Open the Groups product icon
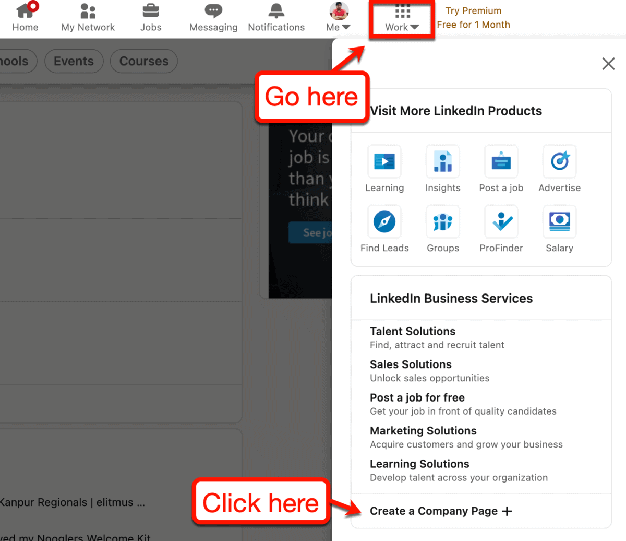 (x=443, y=222)
